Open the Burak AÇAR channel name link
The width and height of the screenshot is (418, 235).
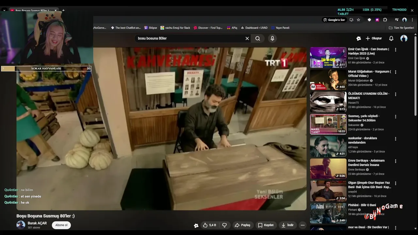[37, 223]
